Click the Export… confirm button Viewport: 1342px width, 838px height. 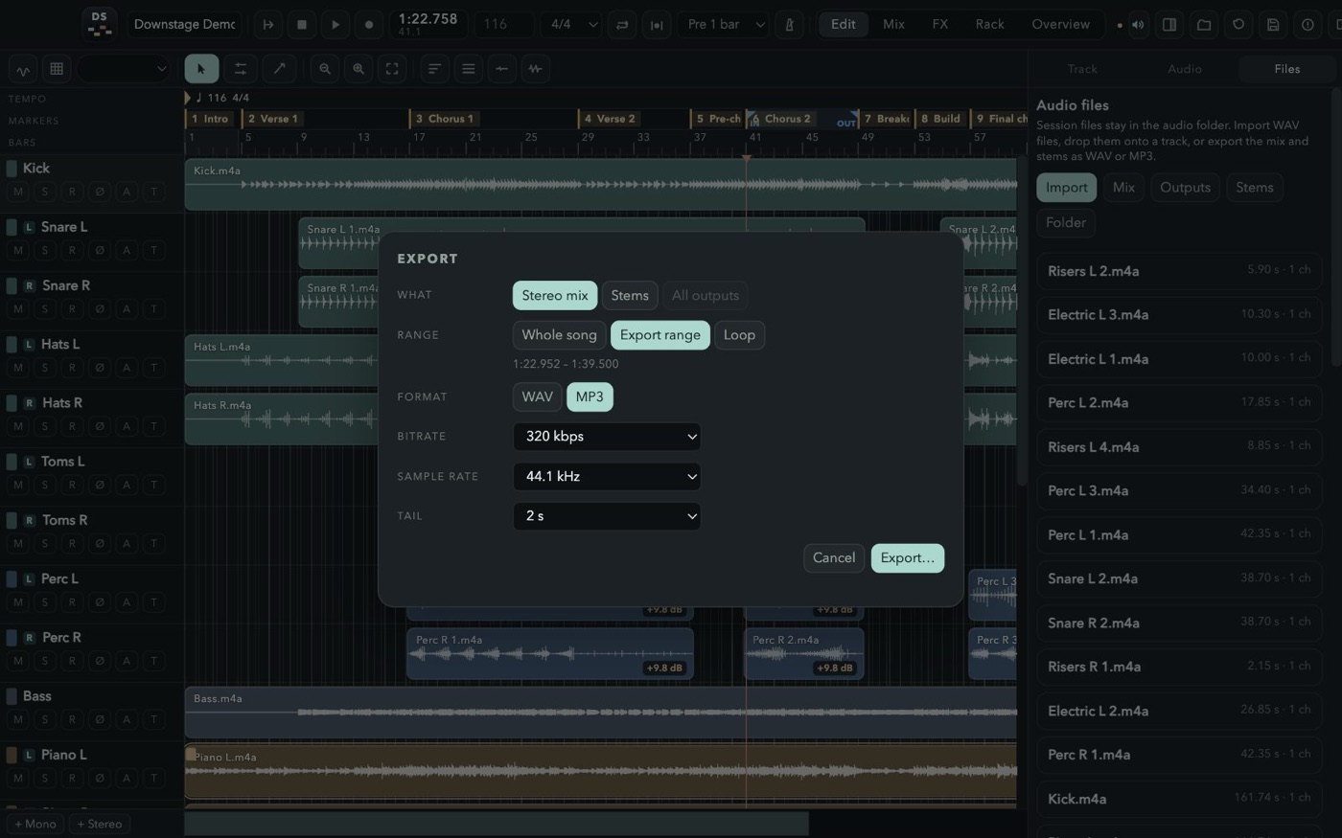tap(907, 558)
